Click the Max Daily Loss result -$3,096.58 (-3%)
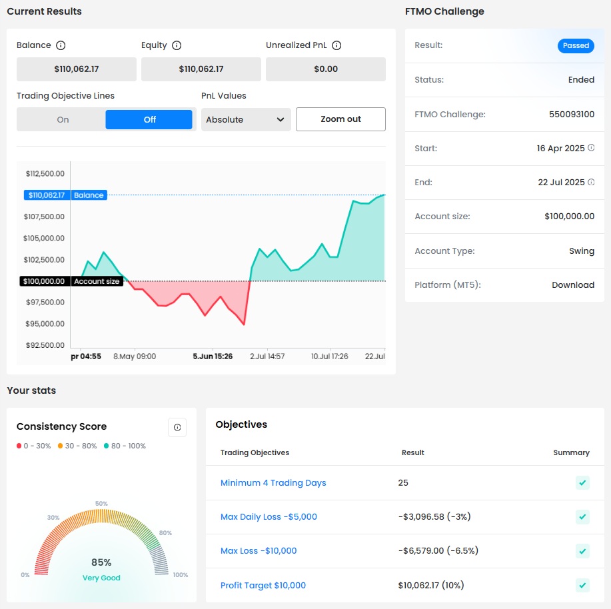The width and height of the screenshot is (611, 609). (434, 516)
